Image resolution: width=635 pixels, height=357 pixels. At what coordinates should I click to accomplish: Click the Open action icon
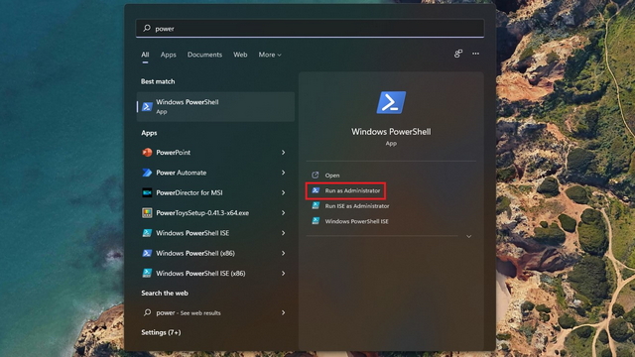pyautogui.click(x=316, y=175)
